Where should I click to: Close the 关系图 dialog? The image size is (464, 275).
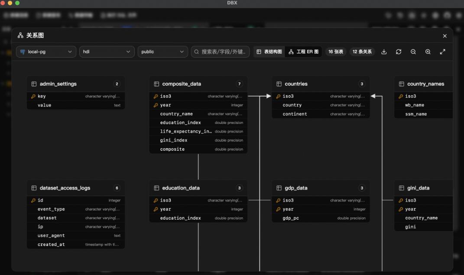(445, 36)
